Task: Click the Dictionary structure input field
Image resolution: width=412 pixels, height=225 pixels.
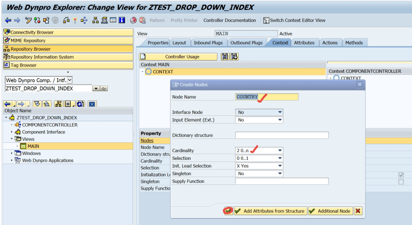Action: (282, 135)
